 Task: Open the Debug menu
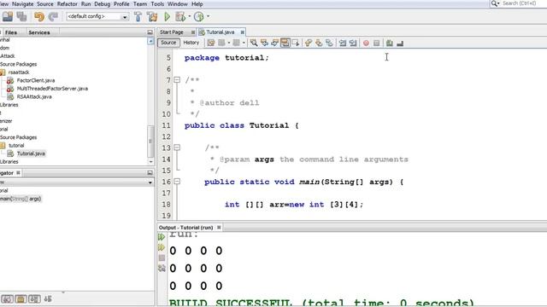(103, 3)
